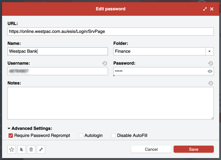View username history clock icon
This screenshot has width=221, height=160.
pyautogui.click(x=105, y=63)
